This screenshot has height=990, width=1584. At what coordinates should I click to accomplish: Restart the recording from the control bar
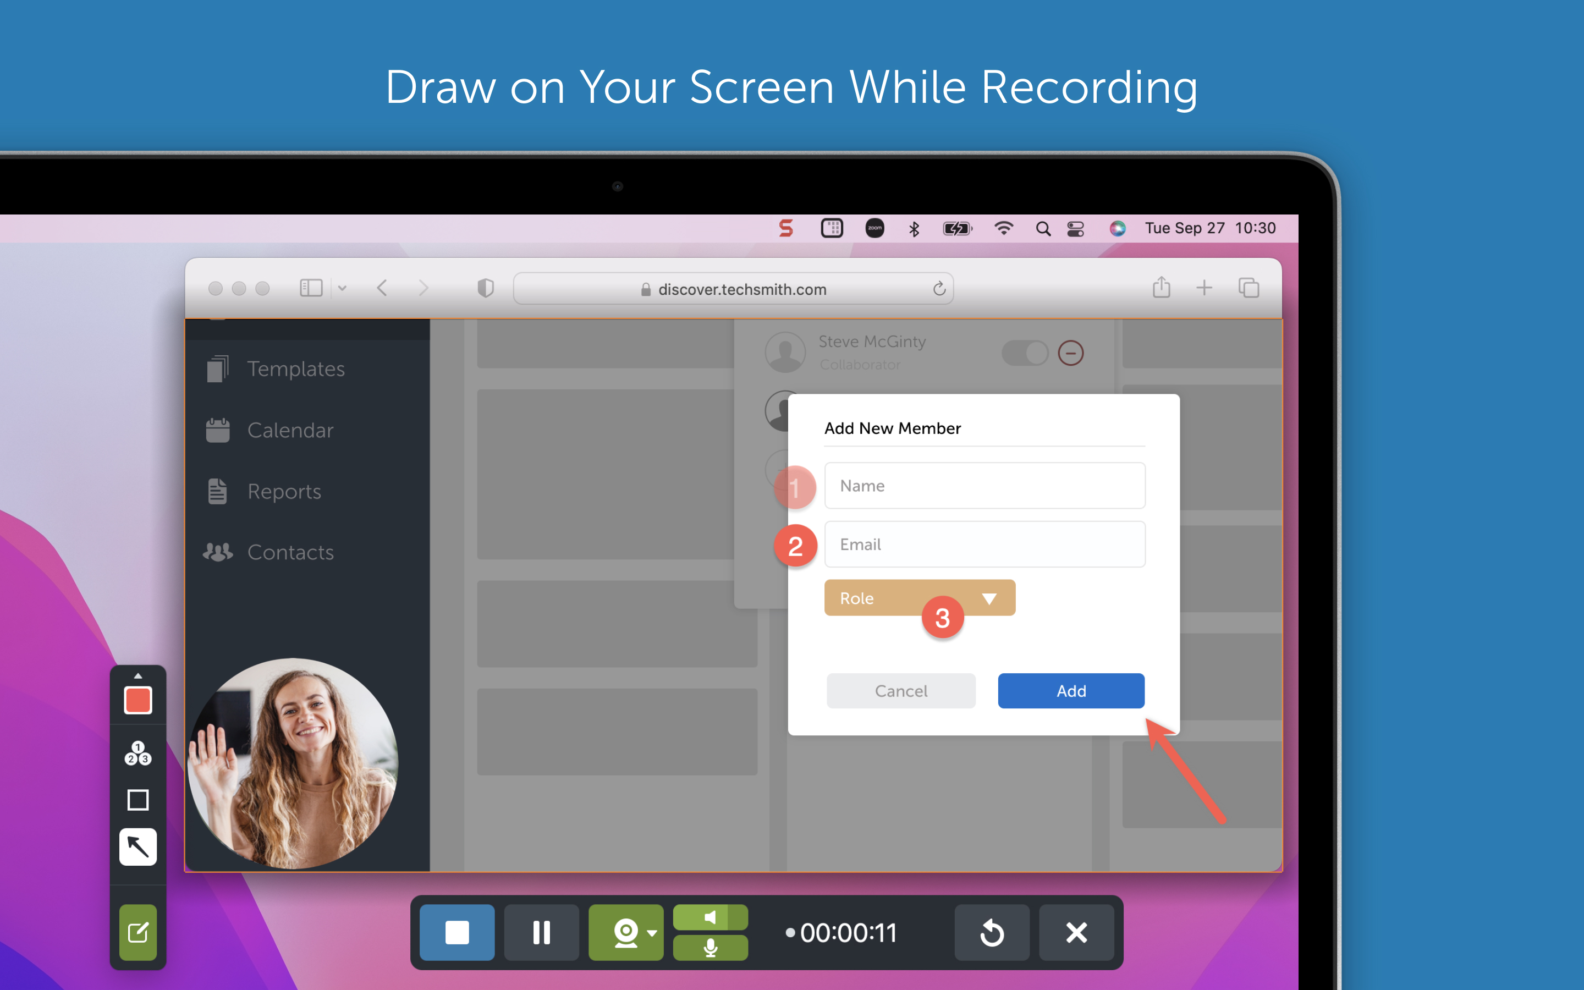[992, 932]
